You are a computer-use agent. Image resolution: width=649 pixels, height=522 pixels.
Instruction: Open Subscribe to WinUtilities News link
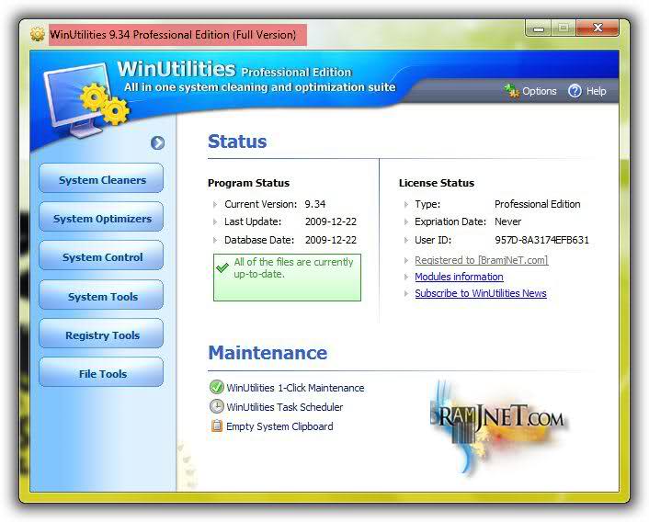tap(481, 293)
